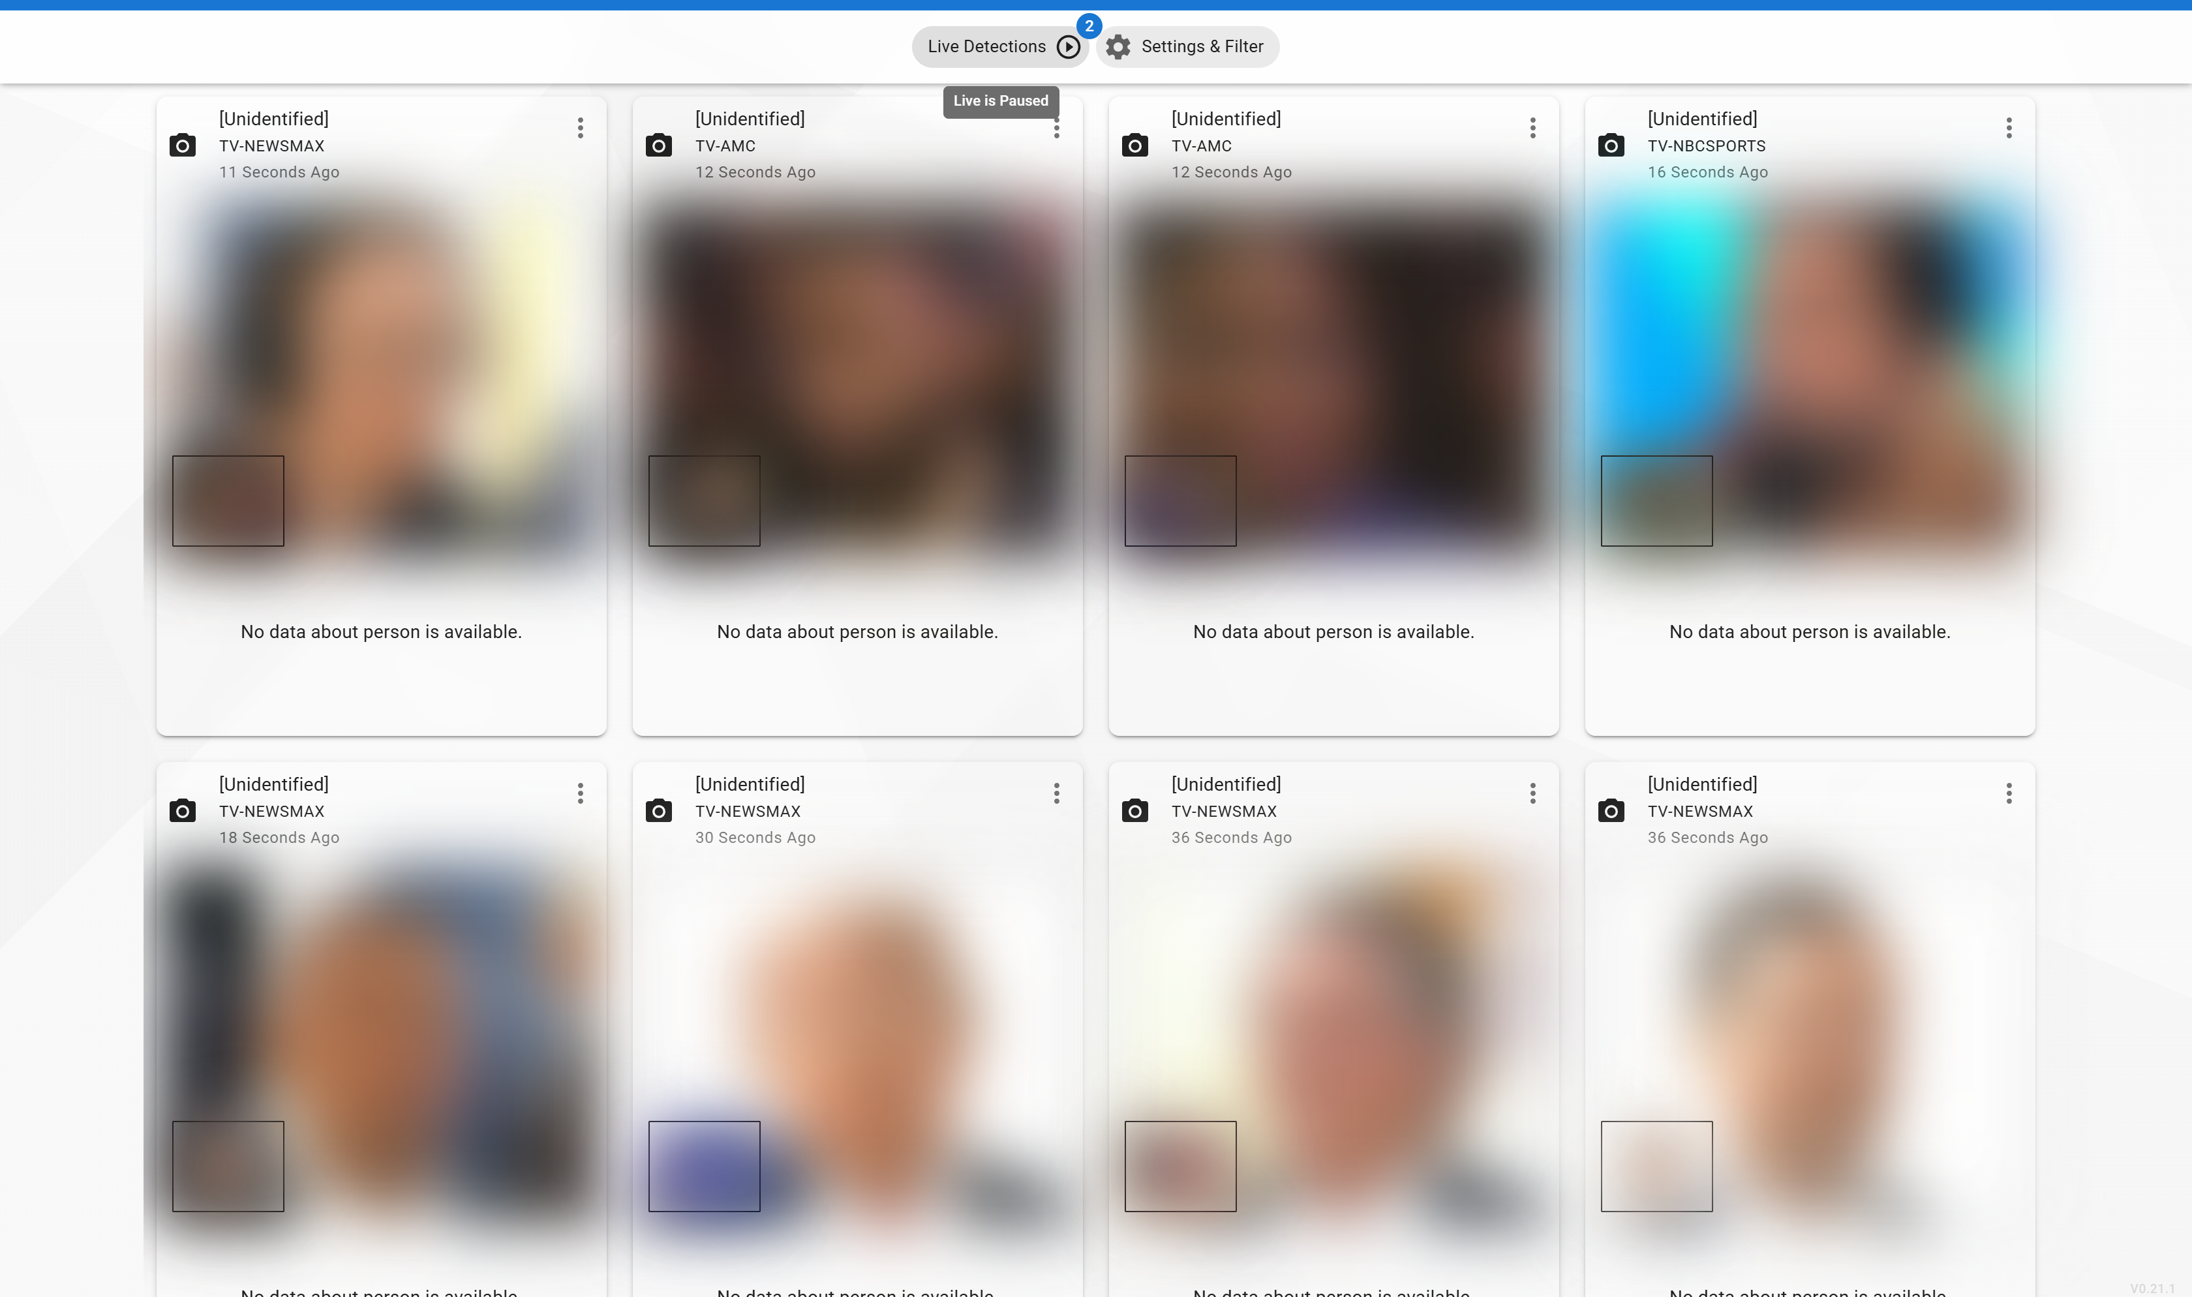Open the small face thumbnail on the TV-NEWSMAX 18 Seconds Ago card
The height and width of the screenshot is (1297, 2192).
[228, 1166]
